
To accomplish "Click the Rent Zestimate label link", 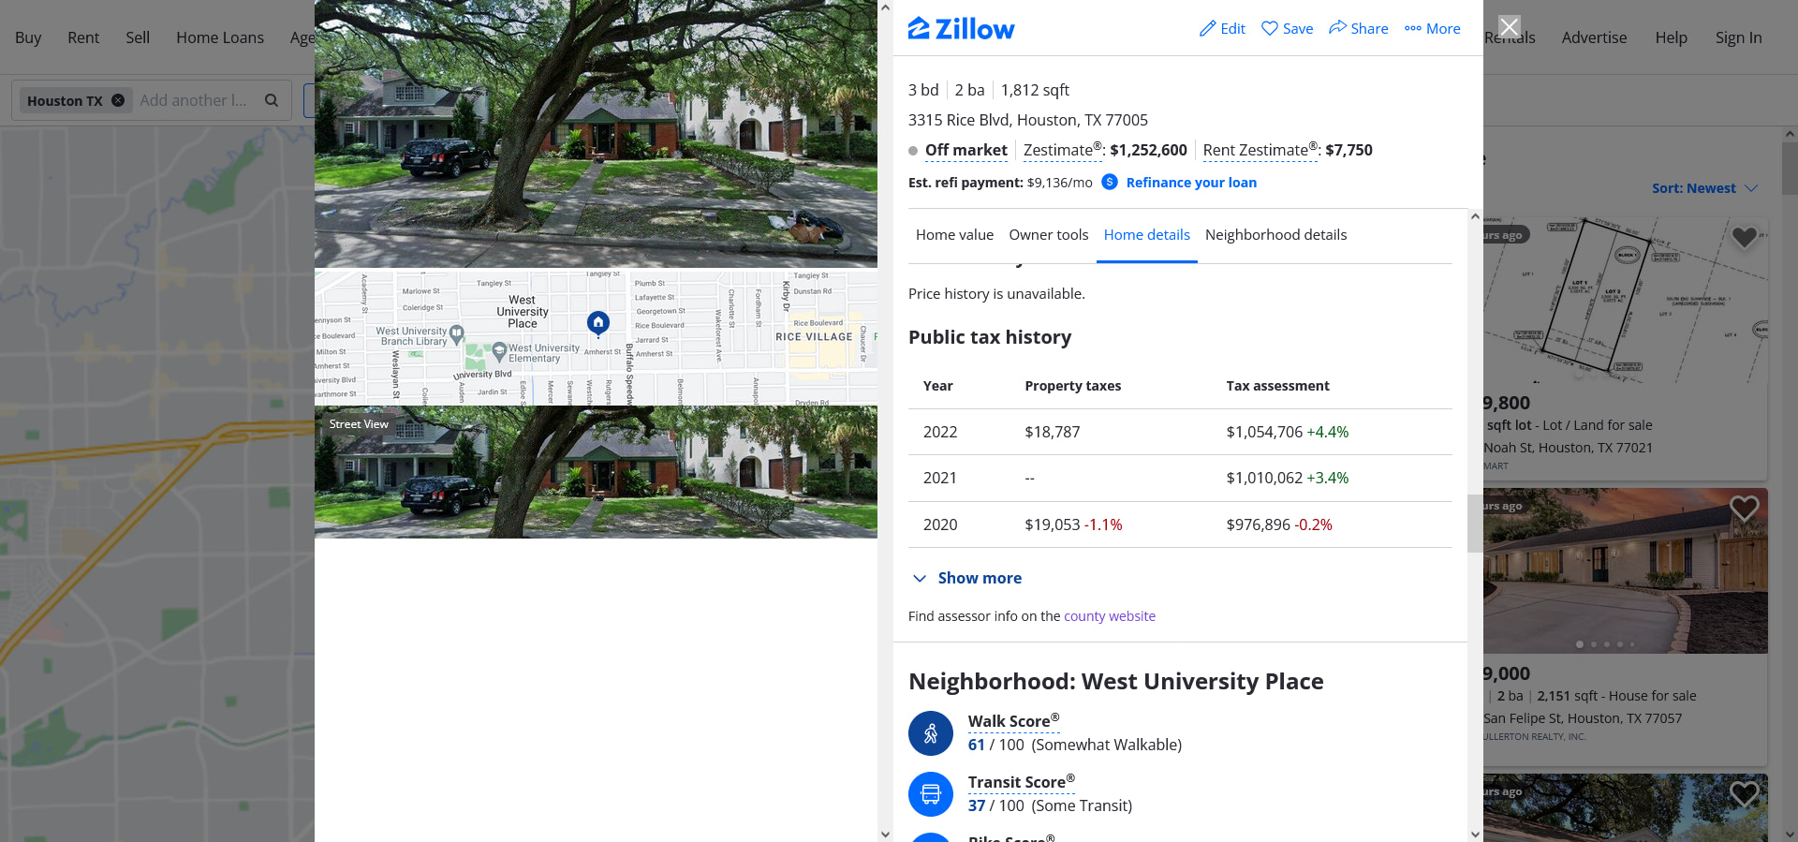I will tap(1260, 150).
